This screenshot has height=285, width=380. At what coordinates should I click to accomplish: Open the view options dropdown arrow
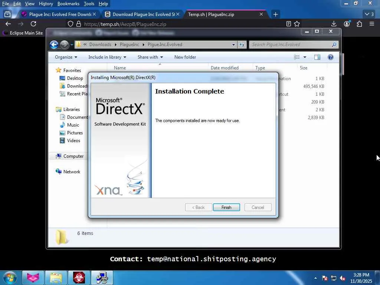(305, 57)
